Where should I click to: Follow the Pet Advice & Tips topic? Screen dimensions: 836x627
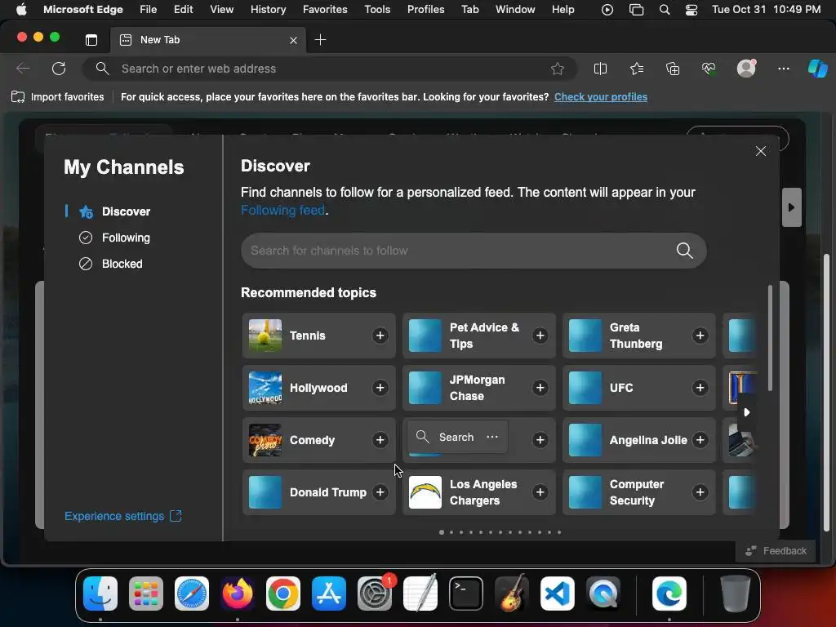(540, 336)
